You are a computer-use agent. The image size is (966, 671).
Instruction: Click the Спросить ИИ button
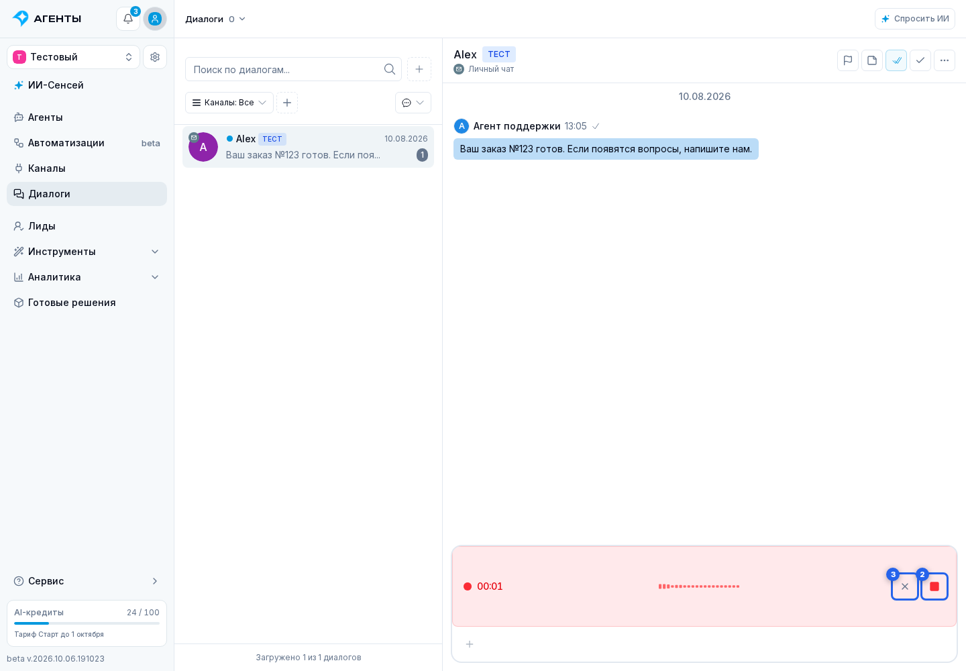tap(915, 19)
